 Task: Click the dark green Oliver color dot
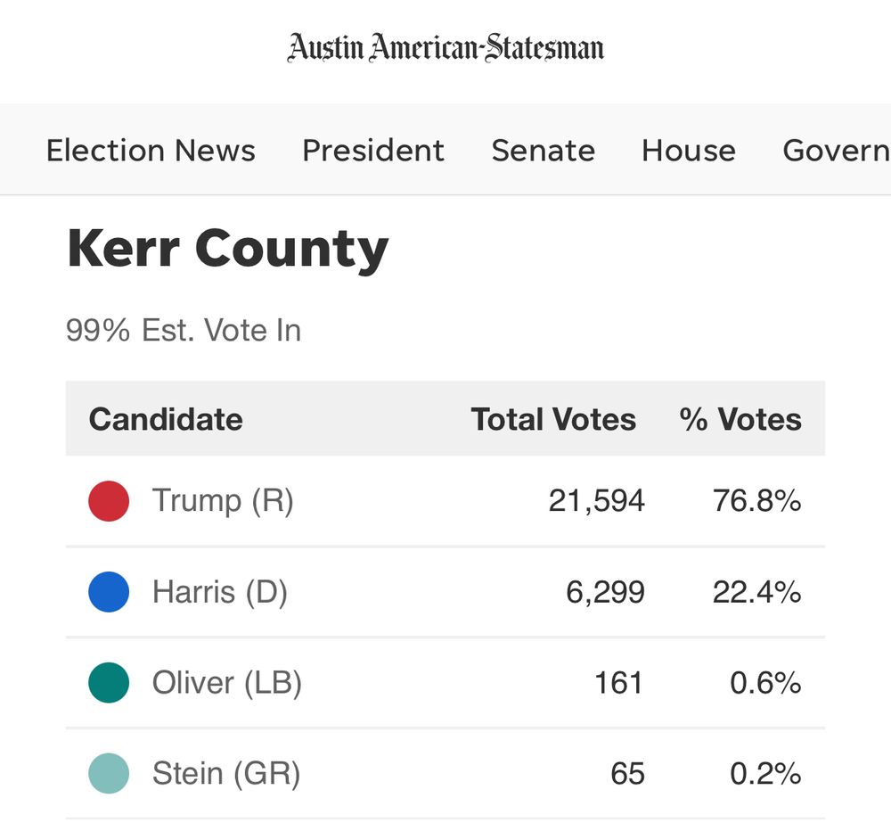109,683
